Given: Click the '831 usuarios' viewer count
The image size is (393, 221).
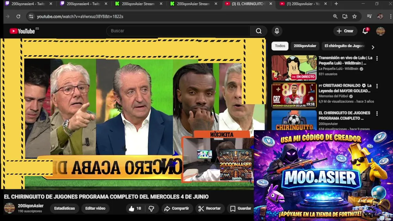Looking at the screenshot, I should coord(328,74).
